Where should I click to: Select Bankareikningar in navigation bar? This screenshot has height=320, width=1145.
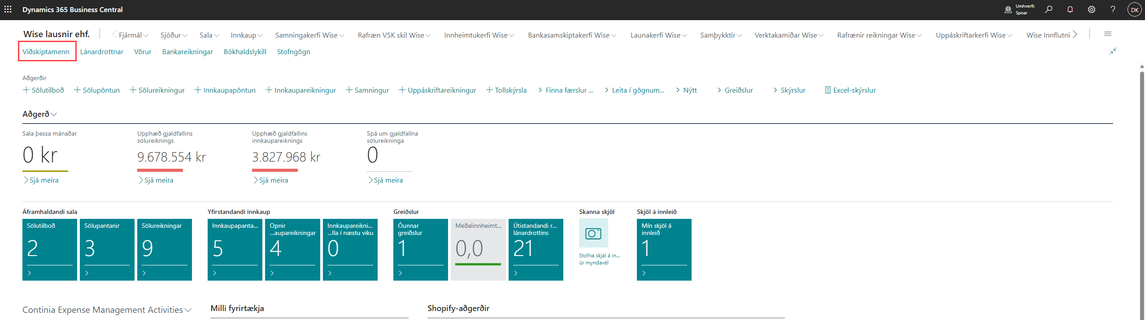pyautogui.click(x=187, y=52)
